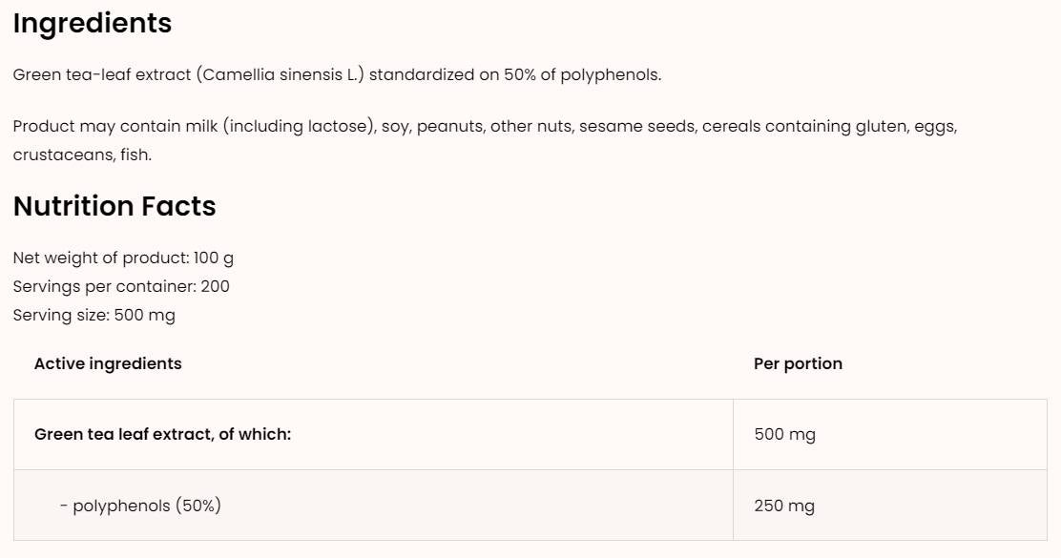
Task: Click the Per portion column header
Action: coord(798,363)
